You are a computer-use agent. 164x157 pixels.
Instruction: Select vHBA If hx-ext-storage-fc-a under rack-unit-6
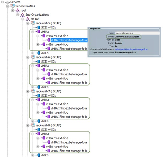[69, 74]
